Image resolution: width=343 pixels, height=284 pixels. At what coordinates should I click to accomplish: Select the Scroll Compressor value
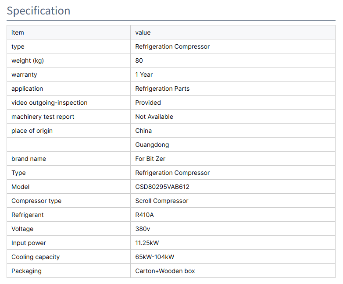[x=162, y=201]
